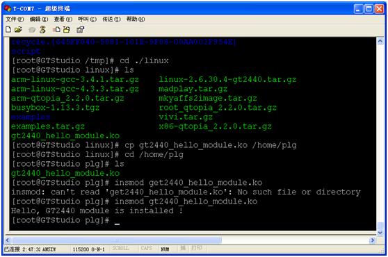Screen dimensions: 388x257
Task: Click the horizontal scrollbar left arrow
Action: 8,240
